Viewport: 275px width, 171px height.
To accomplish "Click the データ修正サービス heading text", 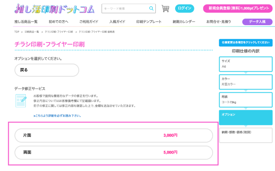I will click(30, 89).
